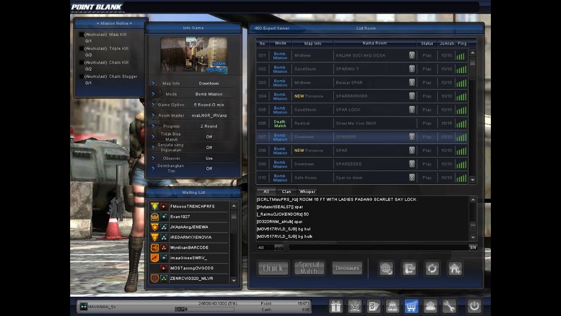Click the Quick join button

pyautogui.click(x=273, y=268)
